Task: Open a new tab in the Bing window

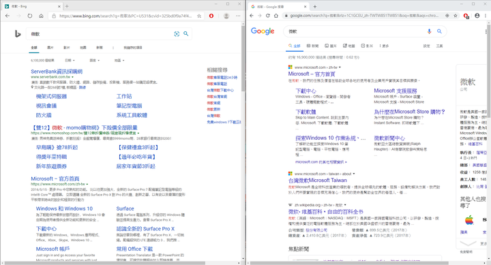Action: point(67,6)
